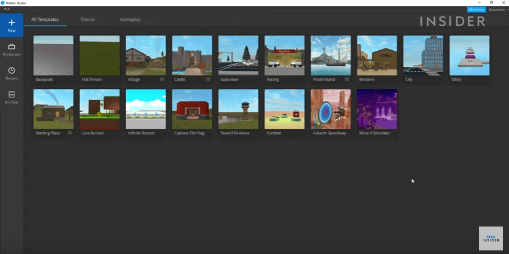Click book icon beside Starting Place
509x254 pixels.
click(x=69, y=133)
